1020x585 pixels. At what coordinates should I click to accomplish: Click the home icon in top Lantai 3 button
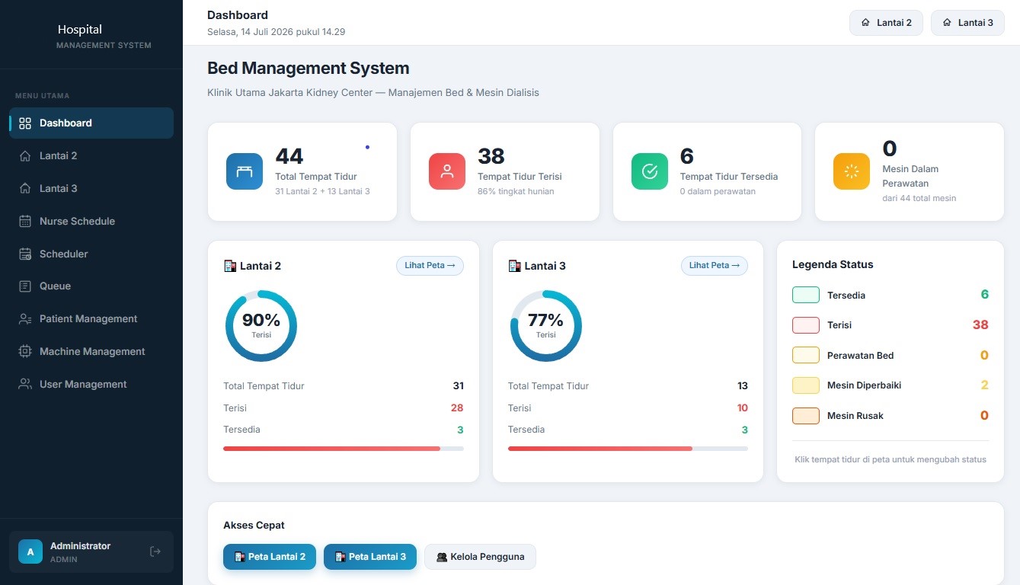point(947,23)
